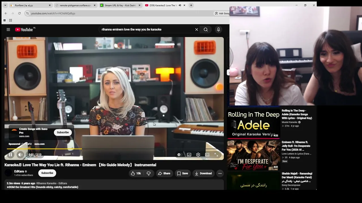Open 'Shahin Najafi - Ranandegi Dar Masti' title
The height and width of the screenshot is (203, 362).
297,177
